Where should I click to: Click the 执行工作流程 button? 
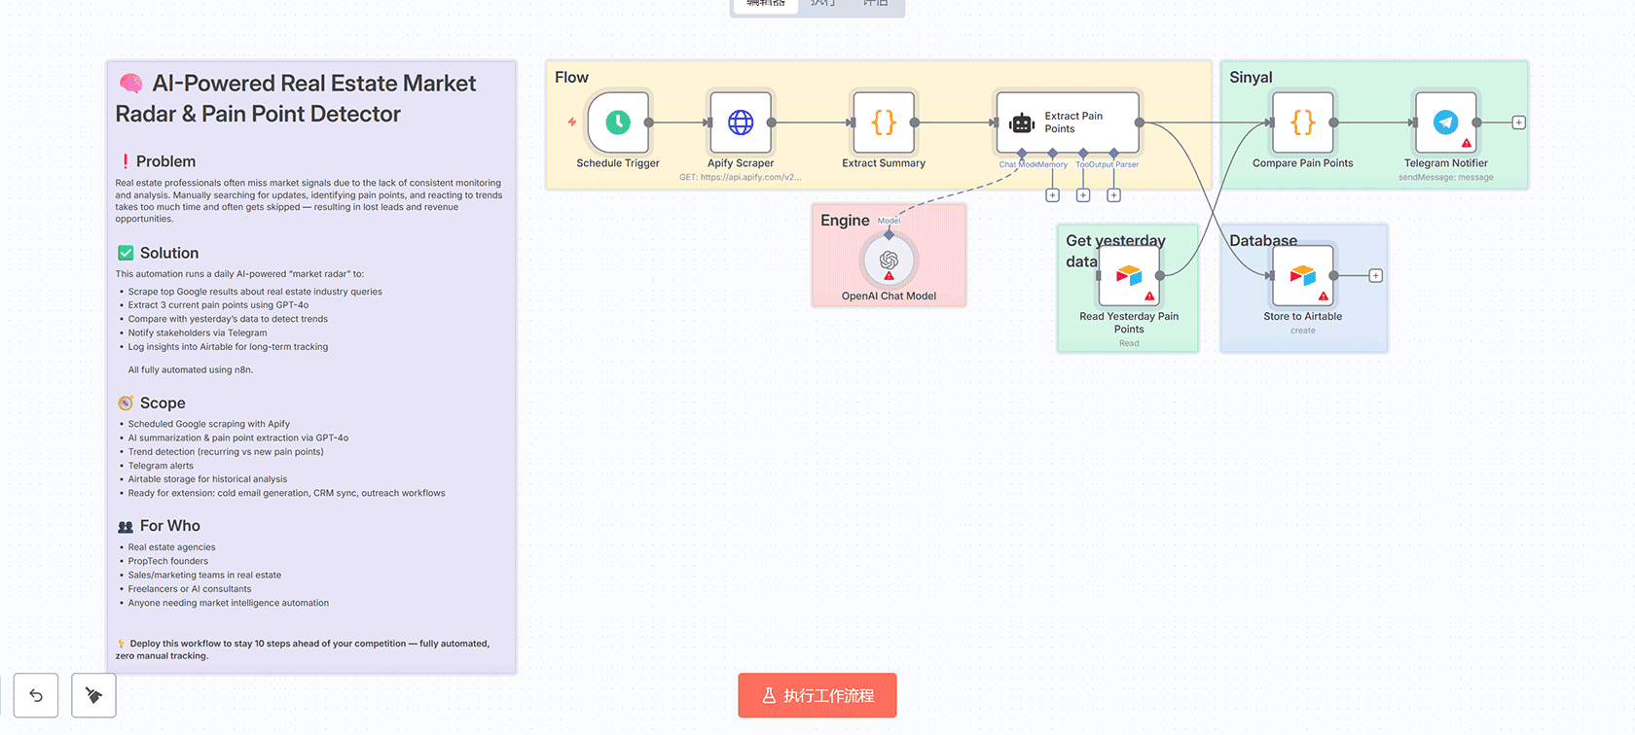point(817,695)
